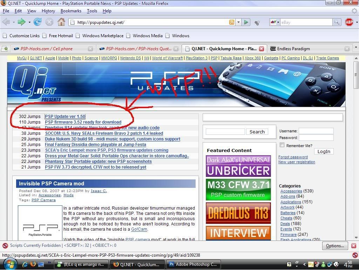359x270 pixels.
Task: Switch to Adobe Photoshop taskbar button
Action: (x=193, y=264)
